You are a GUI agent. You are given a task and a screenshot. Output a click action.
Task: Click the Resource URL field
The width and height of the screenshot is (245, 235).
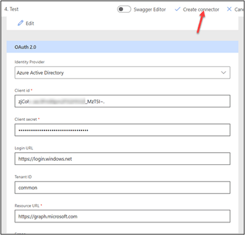click(x=123, y=216)
